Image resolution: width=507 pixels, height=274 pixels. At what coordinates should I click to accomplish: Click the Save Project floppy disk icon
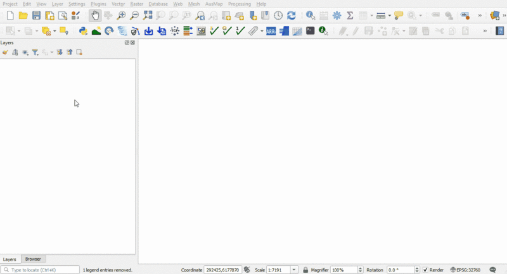pyautogui.click(x=36, y=16)
